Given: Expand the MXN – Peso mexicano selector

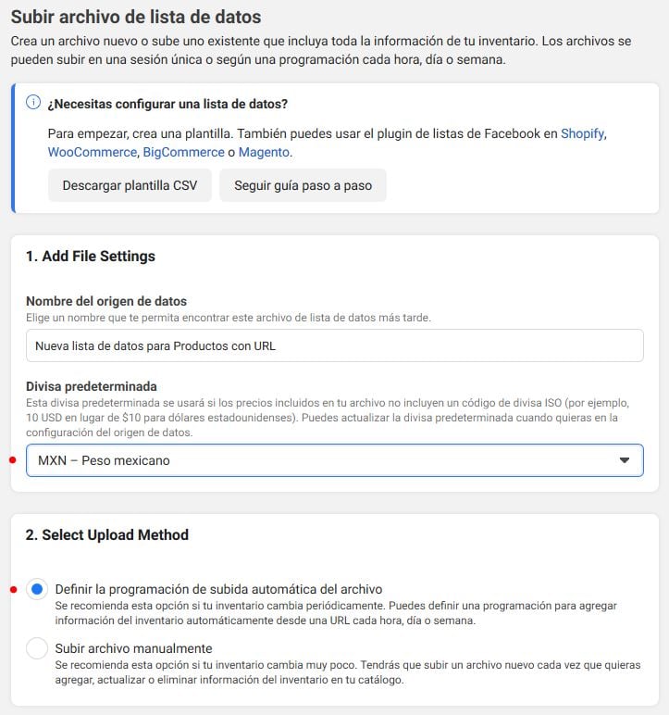Looking at the screenshot, I should tap(335, 460).
